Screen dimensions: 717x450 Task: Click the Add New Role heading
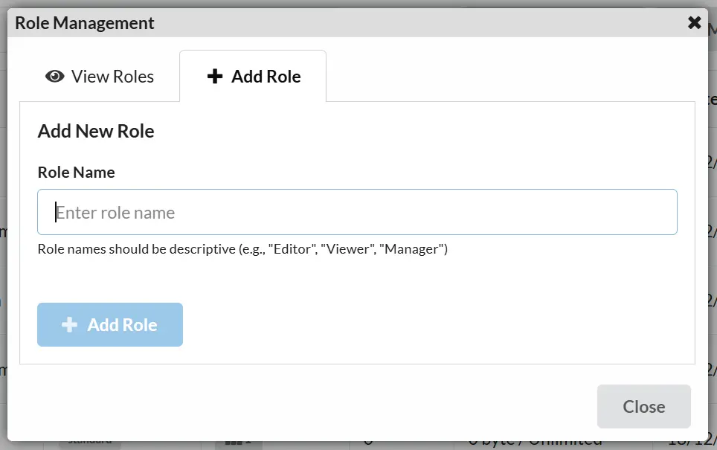point(96,132)
